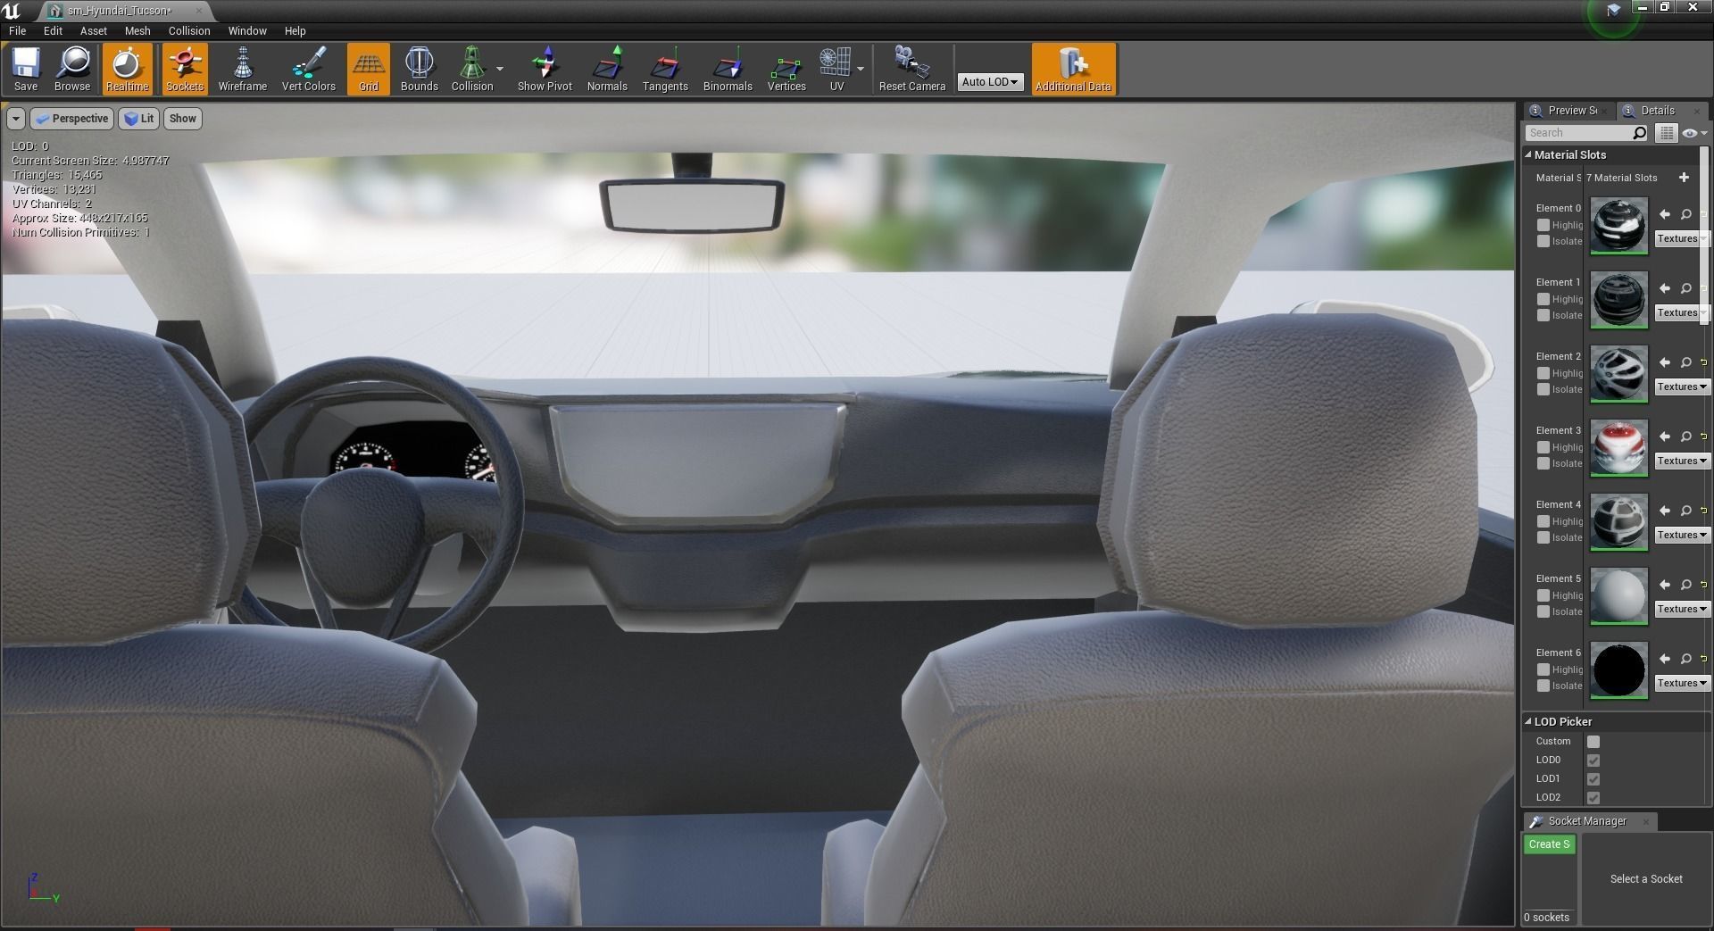The image size is (1714, 931).
Task: Check Isolate for Element 6
Action: tap(1543, 686)
